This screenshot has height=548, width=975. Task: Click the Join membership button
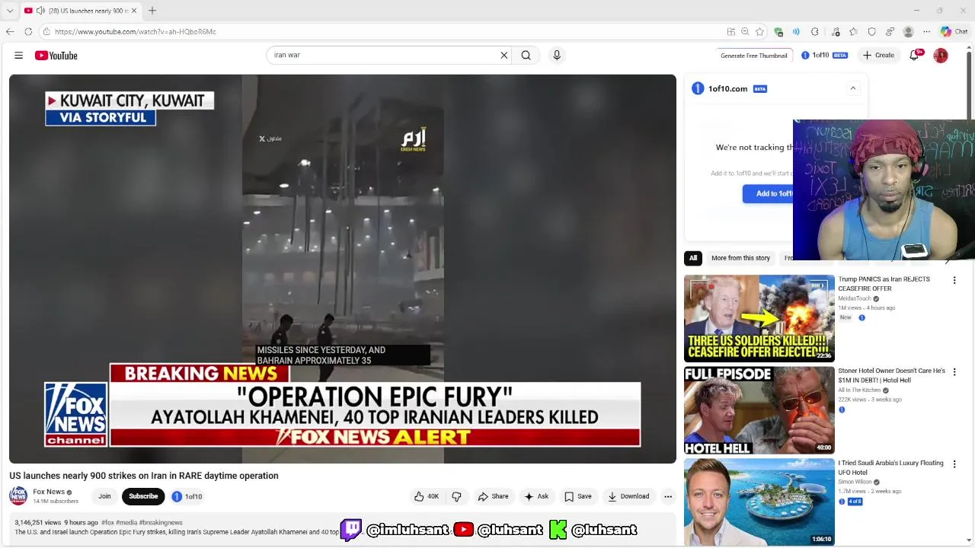104,496
